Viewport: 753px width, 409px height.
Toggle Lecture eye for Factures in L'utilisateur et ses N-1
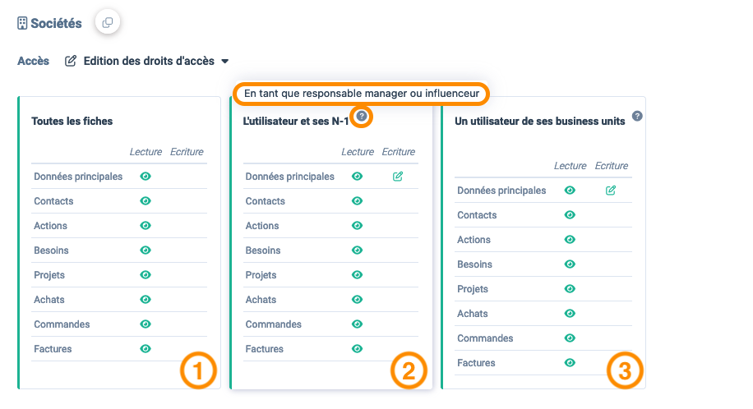click(x=357, y=348)
